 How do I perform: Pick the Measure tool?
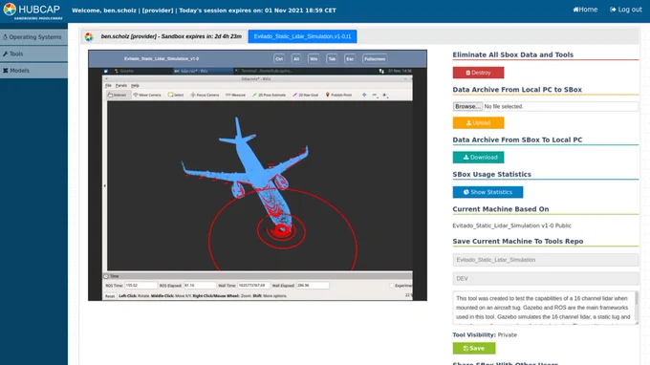235,95
